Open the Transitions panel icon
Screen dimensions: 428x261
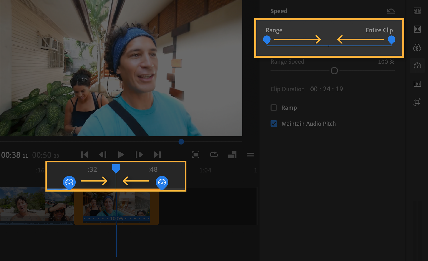pyautogui.click(x=417, y=29)
